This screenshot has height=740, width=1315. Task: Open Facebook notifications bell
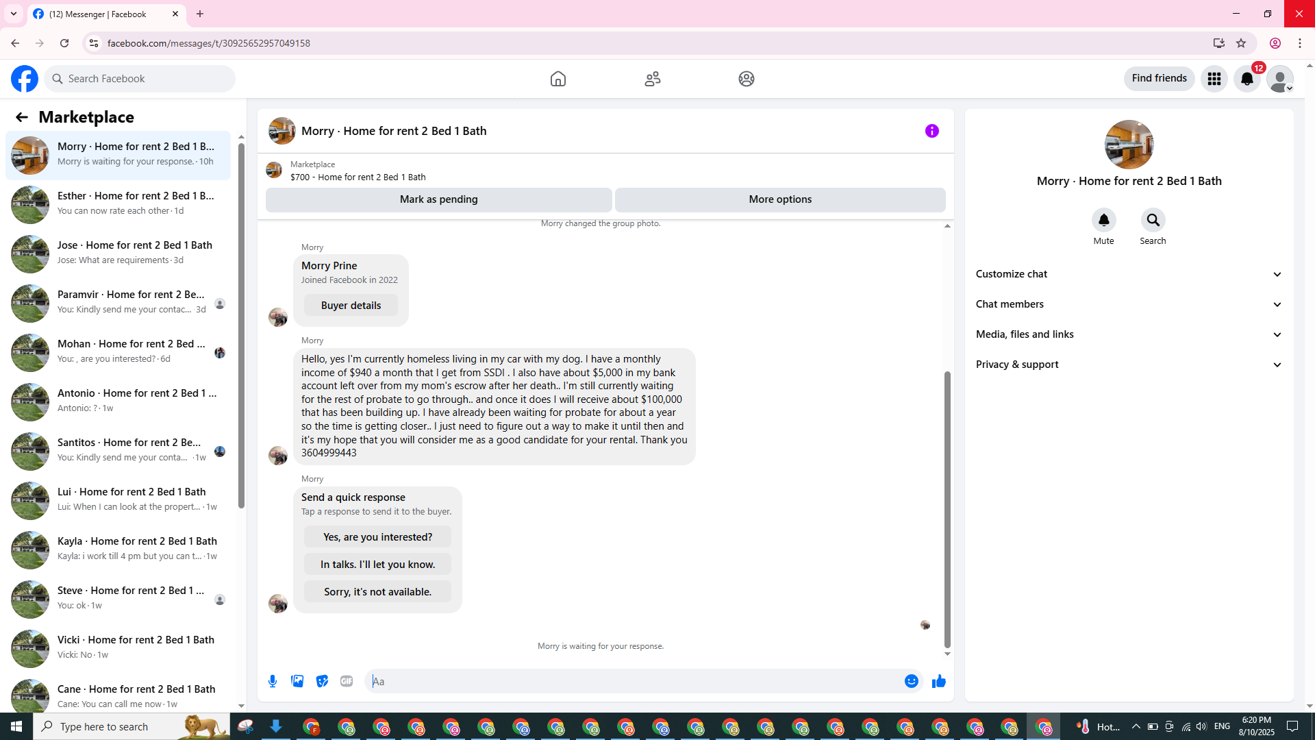1247,79
